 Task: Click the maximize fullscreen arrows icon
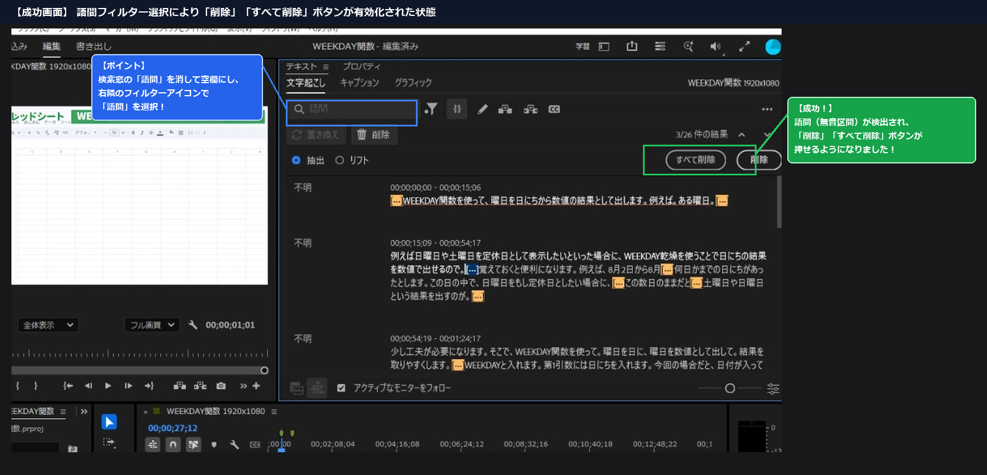pyautogui.click(x=745, y=47)
